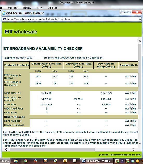Click the Dropbox tray icon
143x164 pixels.
point(133,161)
